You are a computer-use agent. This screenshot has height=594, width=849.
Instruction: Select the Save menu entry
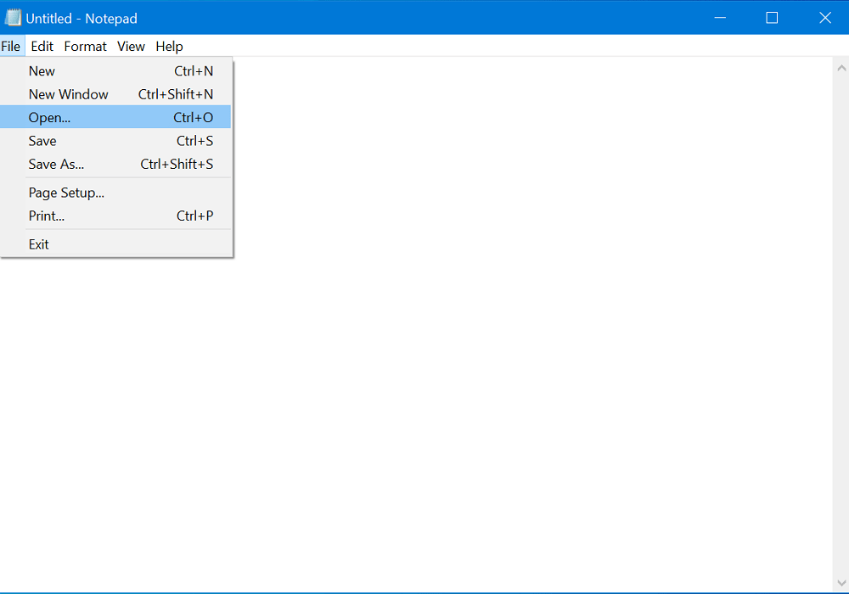point(115,141)
